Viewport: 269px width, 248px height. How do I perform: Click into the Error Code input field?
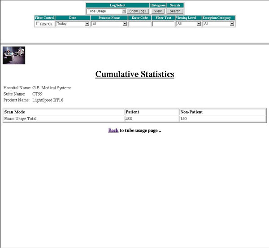coord(140,24)
